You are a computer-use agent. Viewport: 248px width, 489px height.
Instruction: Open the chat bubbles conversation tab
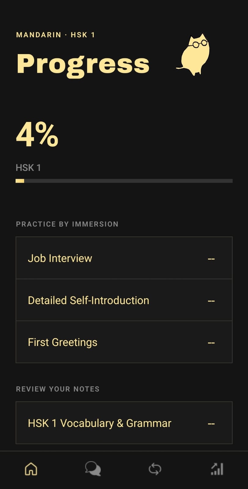pyautogui.click(x=93, y=469)
